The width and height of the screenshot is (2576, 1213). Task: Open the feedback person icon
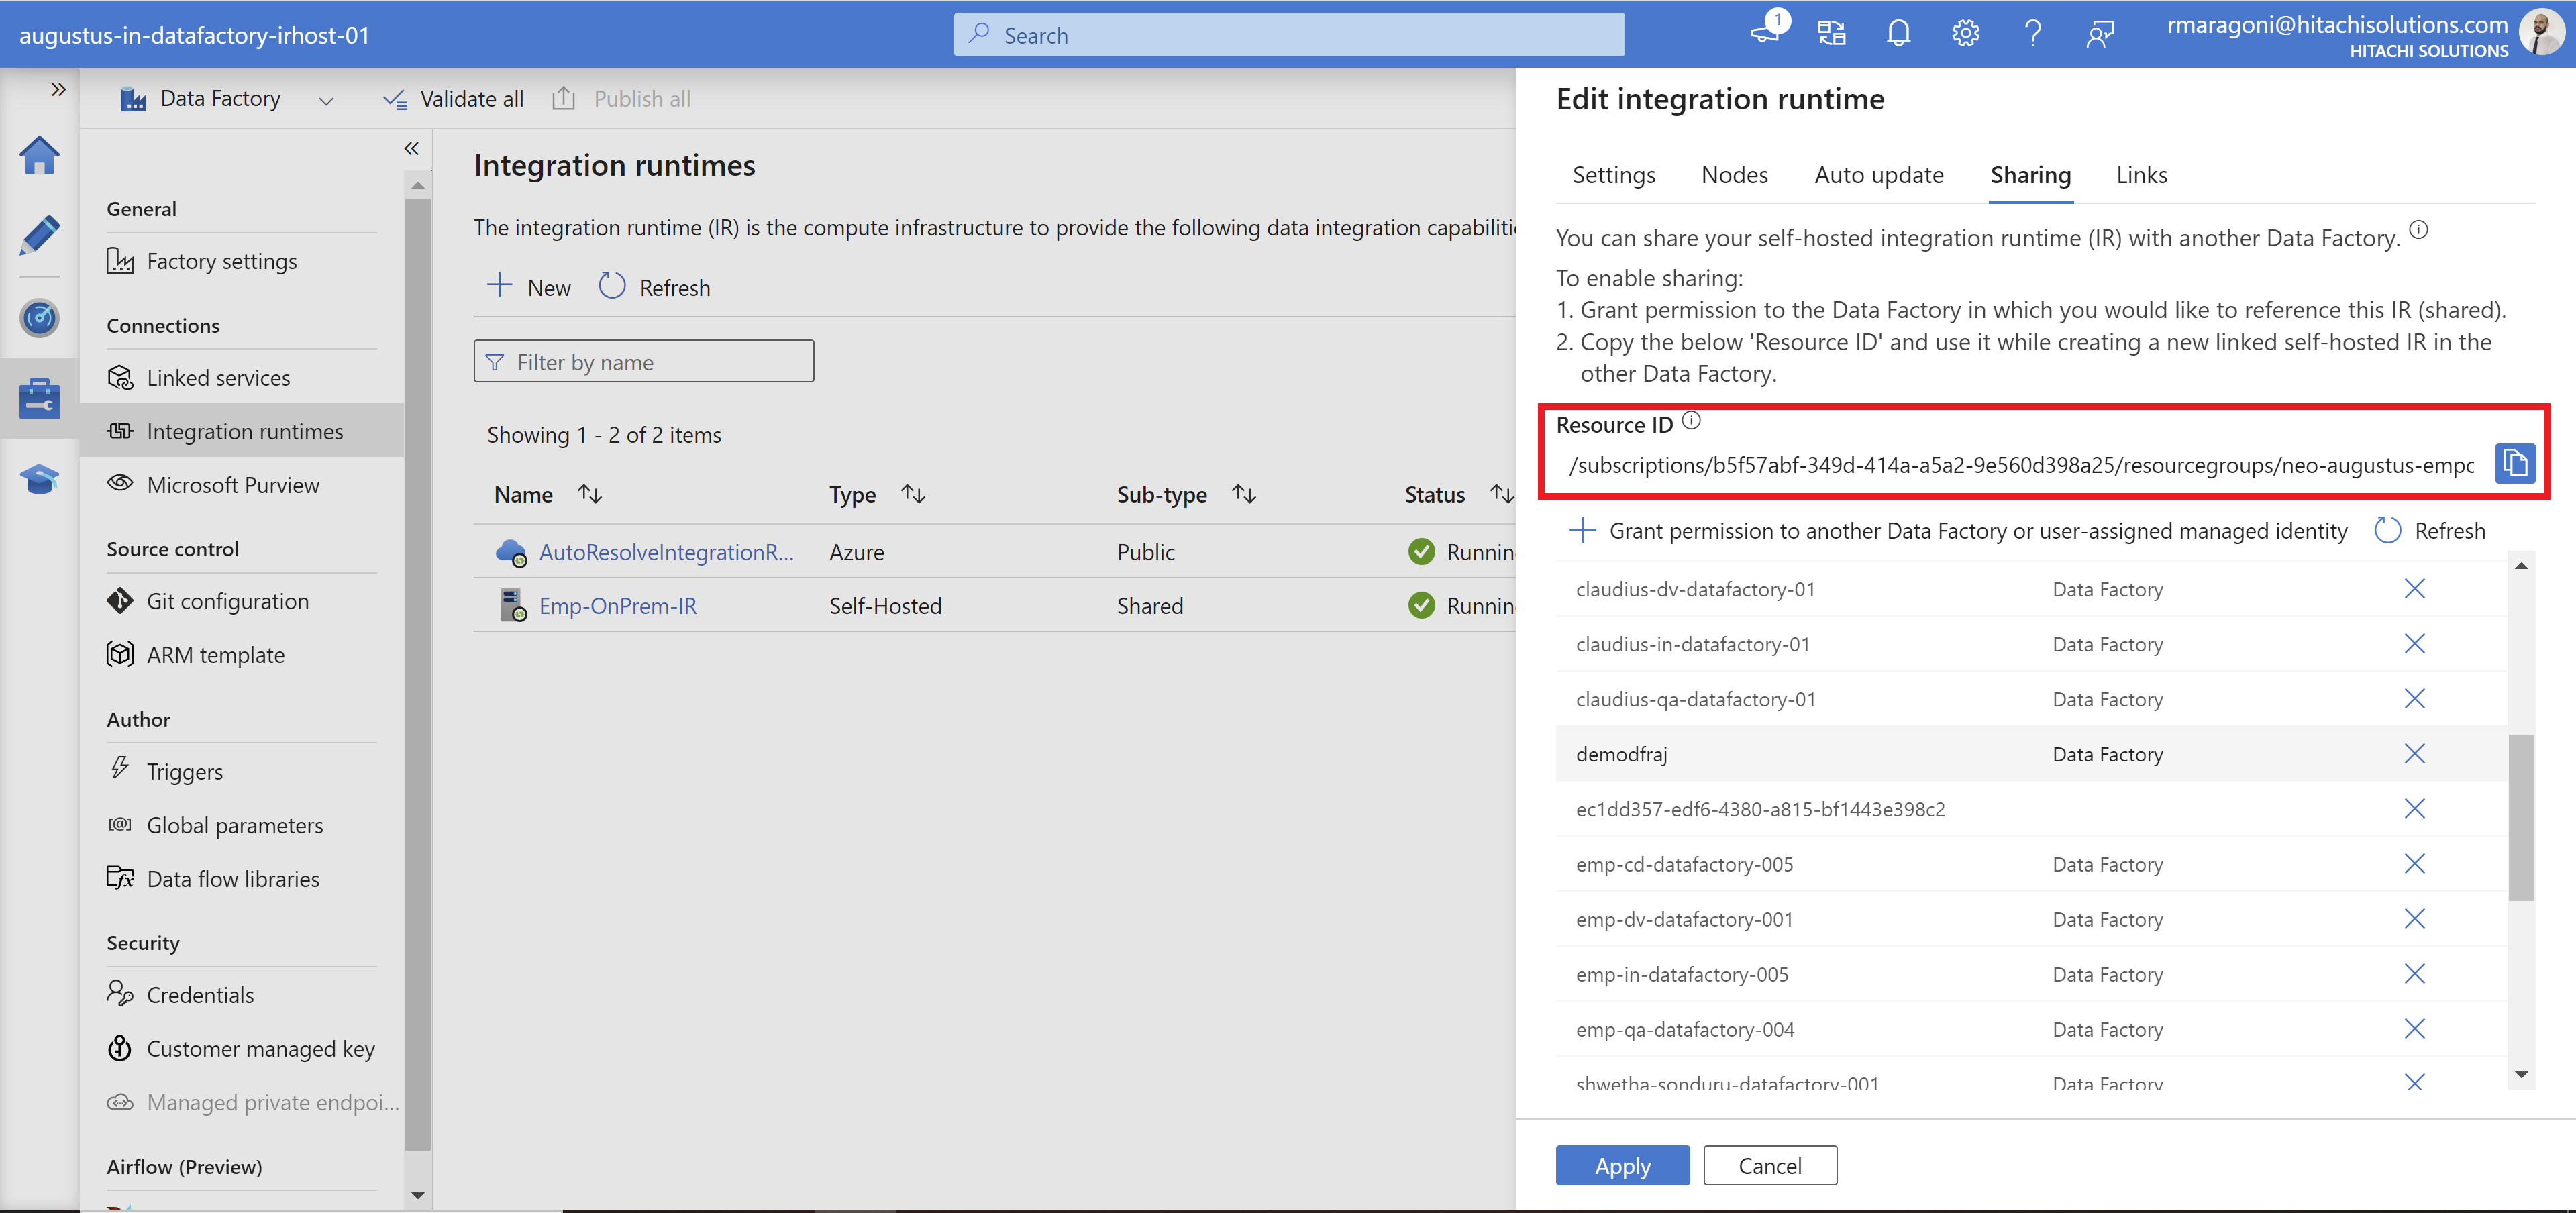point(2099,34)
